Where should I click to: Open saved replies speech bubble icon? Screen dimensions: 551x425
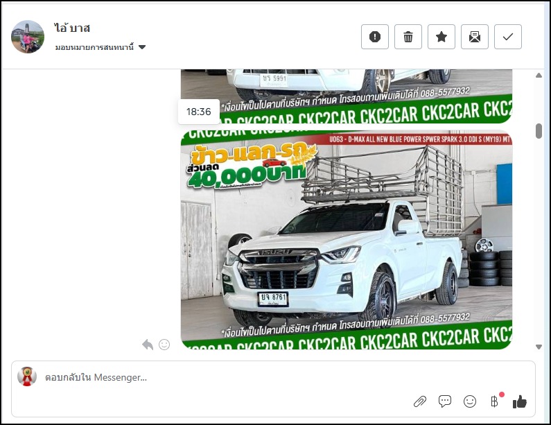(x=445, y=401)
